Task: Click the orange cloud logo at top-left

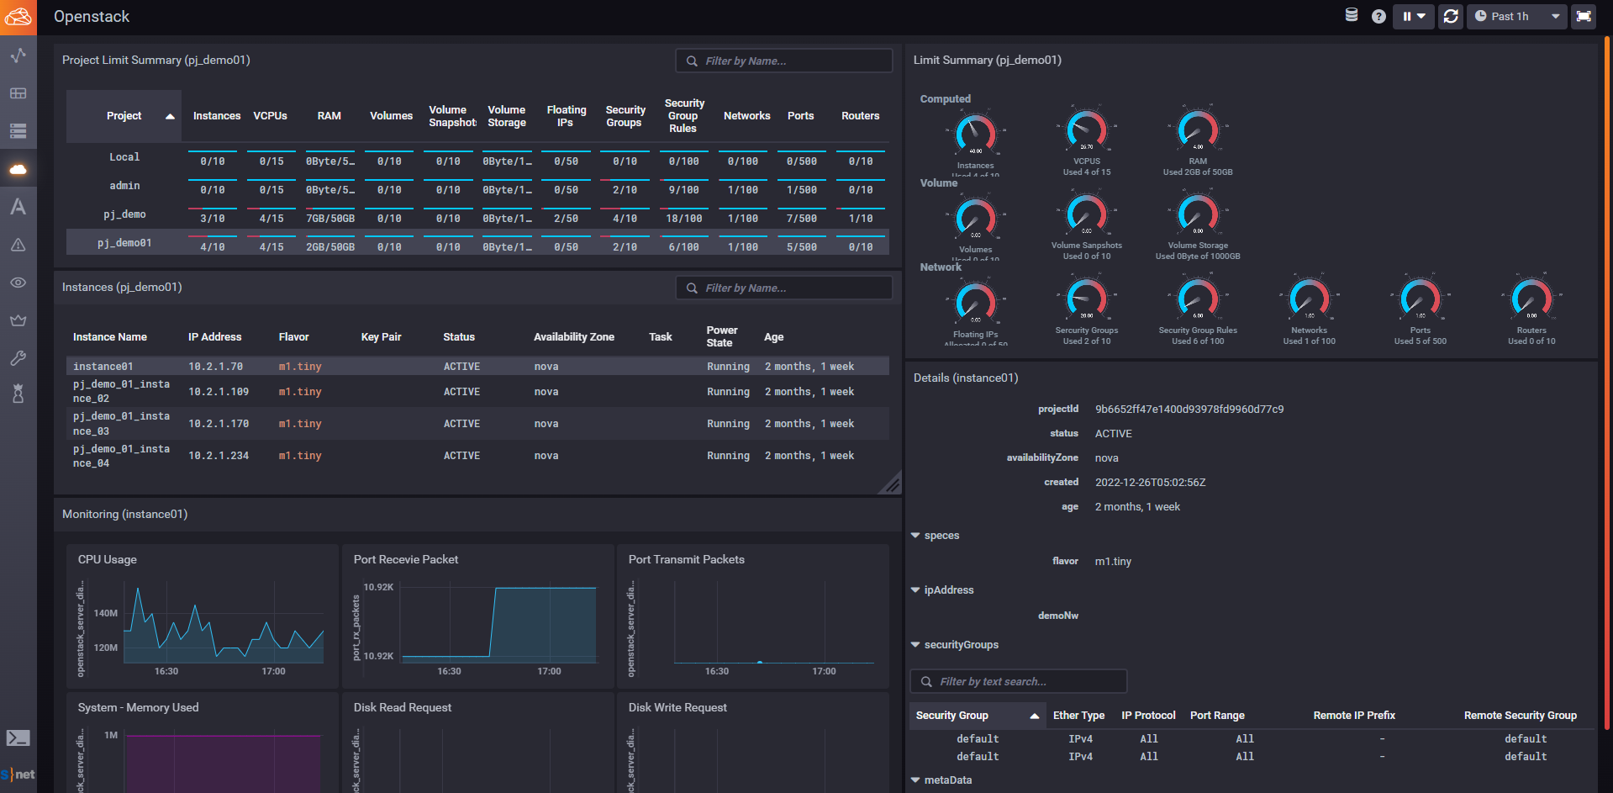Action: click(18, 17)
